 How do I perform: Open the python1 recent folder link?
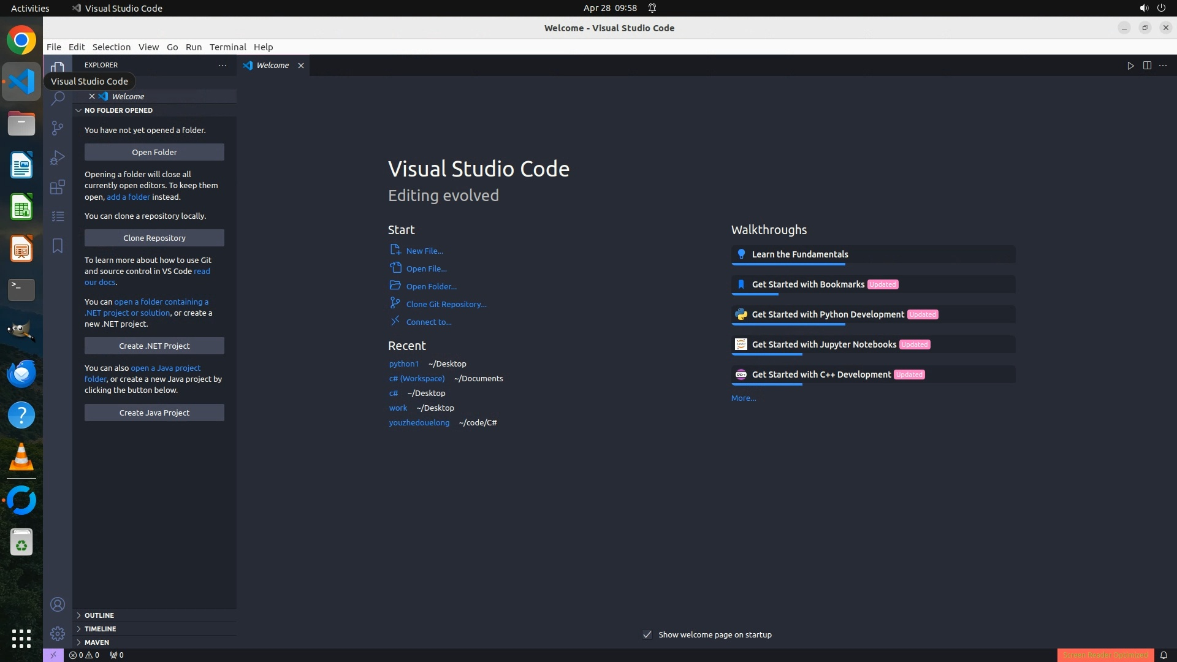pyautogui.click(x=403, y=363)
